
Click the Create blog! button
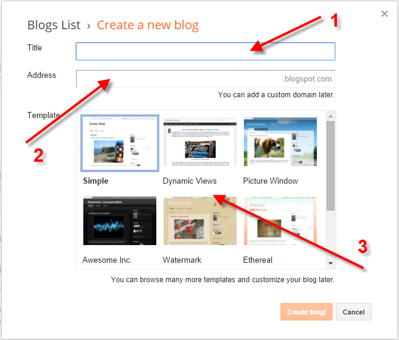[x=307, y=312]
